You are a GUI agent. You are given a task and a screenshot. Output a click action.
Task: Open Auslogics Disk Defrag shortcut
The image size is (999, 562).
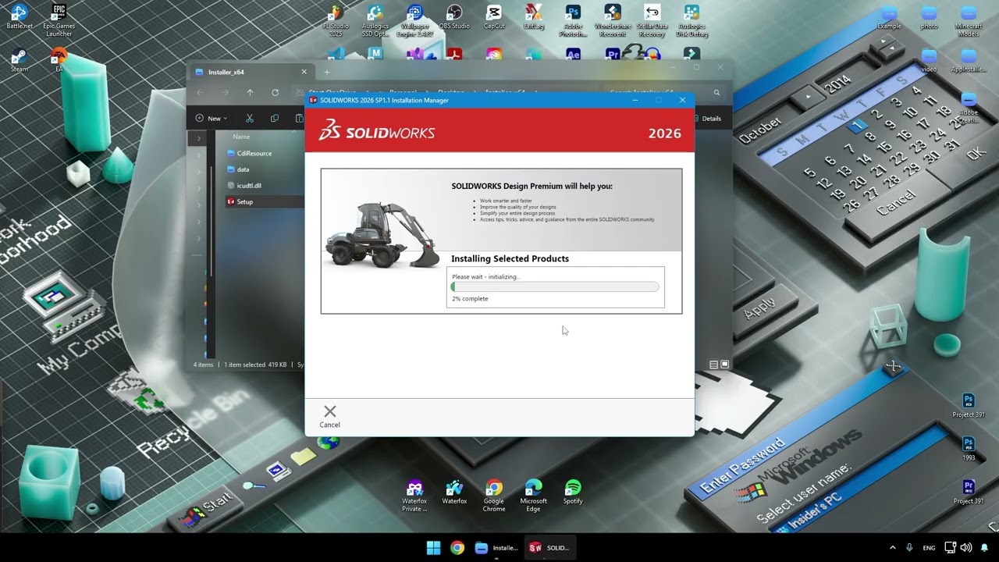coord(691,20)
